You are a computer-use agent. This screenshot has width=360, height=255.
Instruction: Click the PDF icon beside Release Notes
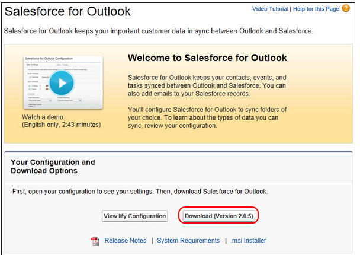pyautogui.click(x=95, y=241)
